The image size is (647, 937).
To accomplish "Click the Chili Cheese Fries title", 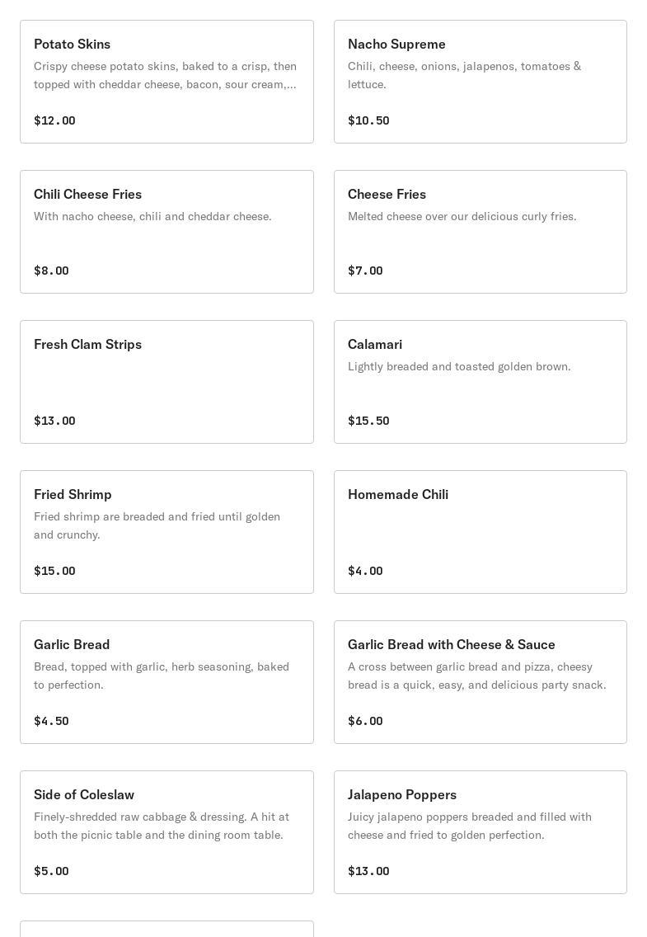I will 87,194.
